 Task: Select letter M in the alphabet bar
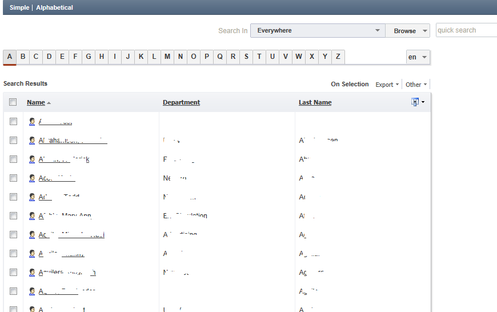[x=167, y=57]
